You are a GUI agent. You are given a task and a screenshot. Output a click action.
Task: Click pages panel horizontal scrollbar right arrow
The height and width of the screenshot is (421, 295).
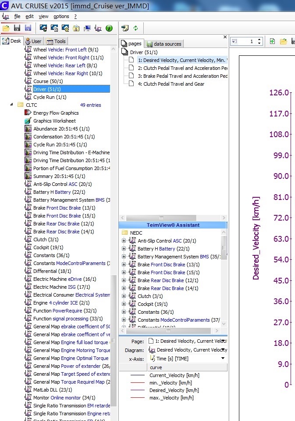click(x=224, y=218)
